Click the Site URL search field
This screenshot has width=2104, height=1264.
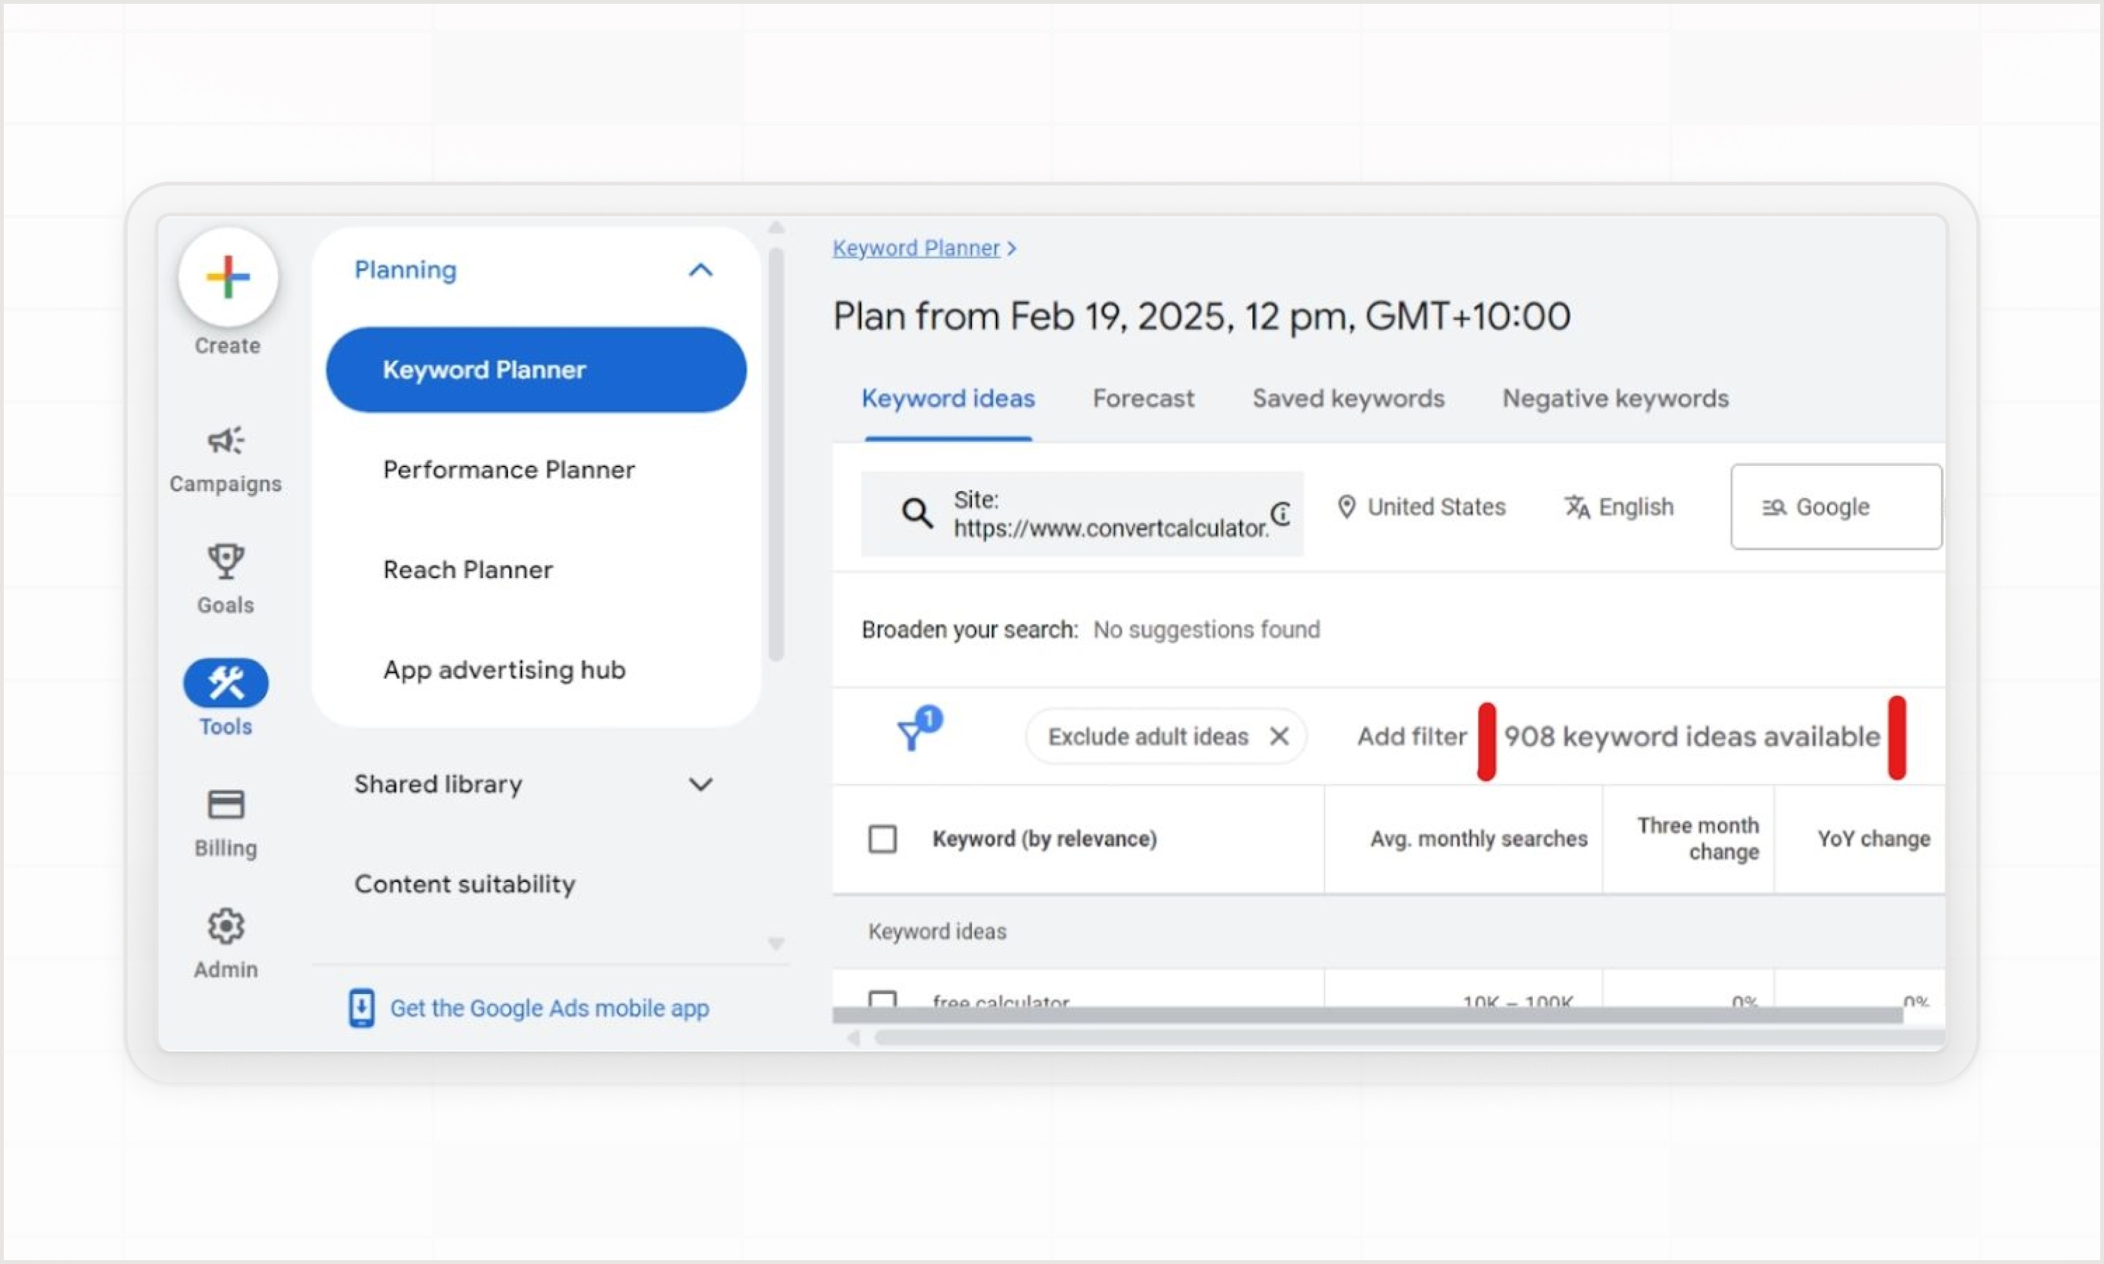point(1082,513)
